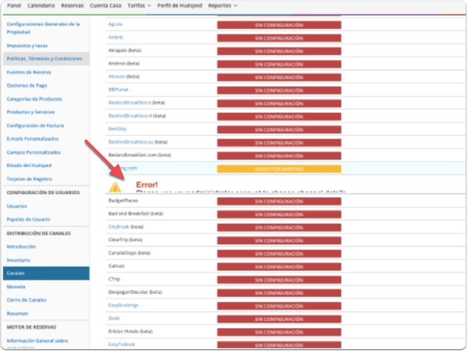Image resolution: width=467 pixels, height=351 pixels.
Task: Open Papeles de Usuario
Action: pos(28,220)
